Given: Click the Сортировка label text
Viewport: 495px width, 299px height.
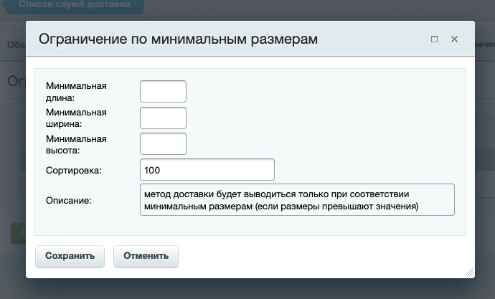Looking at the screenshot, I should 74,170.
